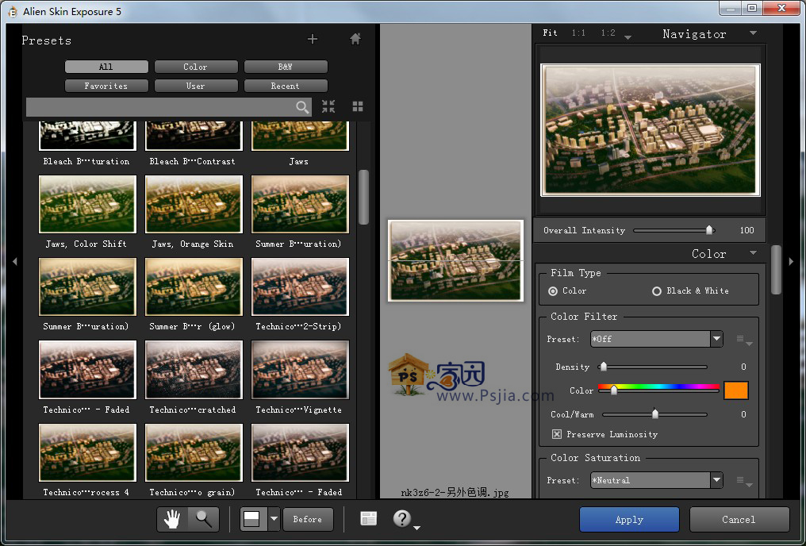Image resolution: width=806 pixels, height=546 pixels.
Task: Set Navigator zoom to 1:2
Action: tap(608, 33)
